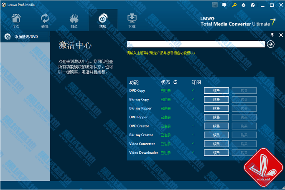Click Buy (购买) for Blu-ray Ripper
The height and width of the screenshot is (190, 285).
(244, 108)
